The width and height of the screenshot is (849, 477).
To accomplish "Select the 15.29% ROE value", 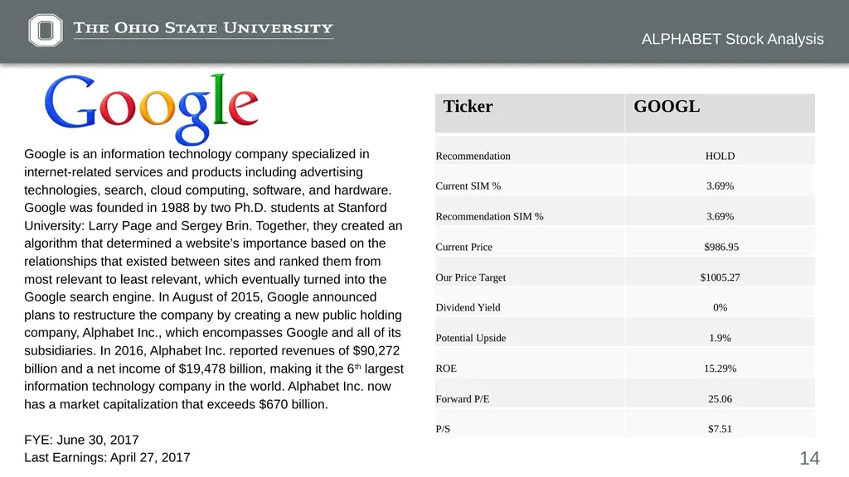I will 720,369.
